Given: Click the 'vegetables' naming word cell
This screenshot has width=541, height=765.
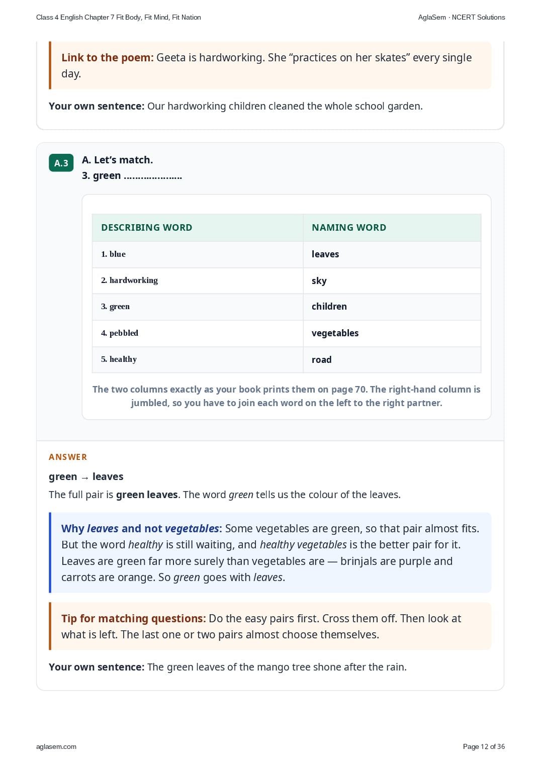Looking at the screenshot, I should click(x=392, y=333).
